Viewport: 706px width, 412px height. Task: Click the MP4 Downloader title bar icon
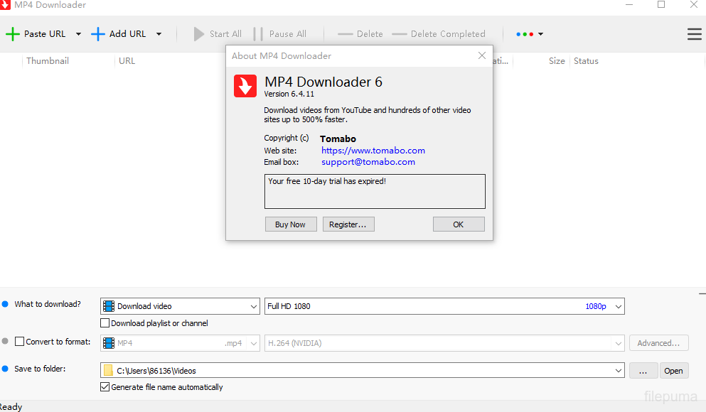[5, 4]
